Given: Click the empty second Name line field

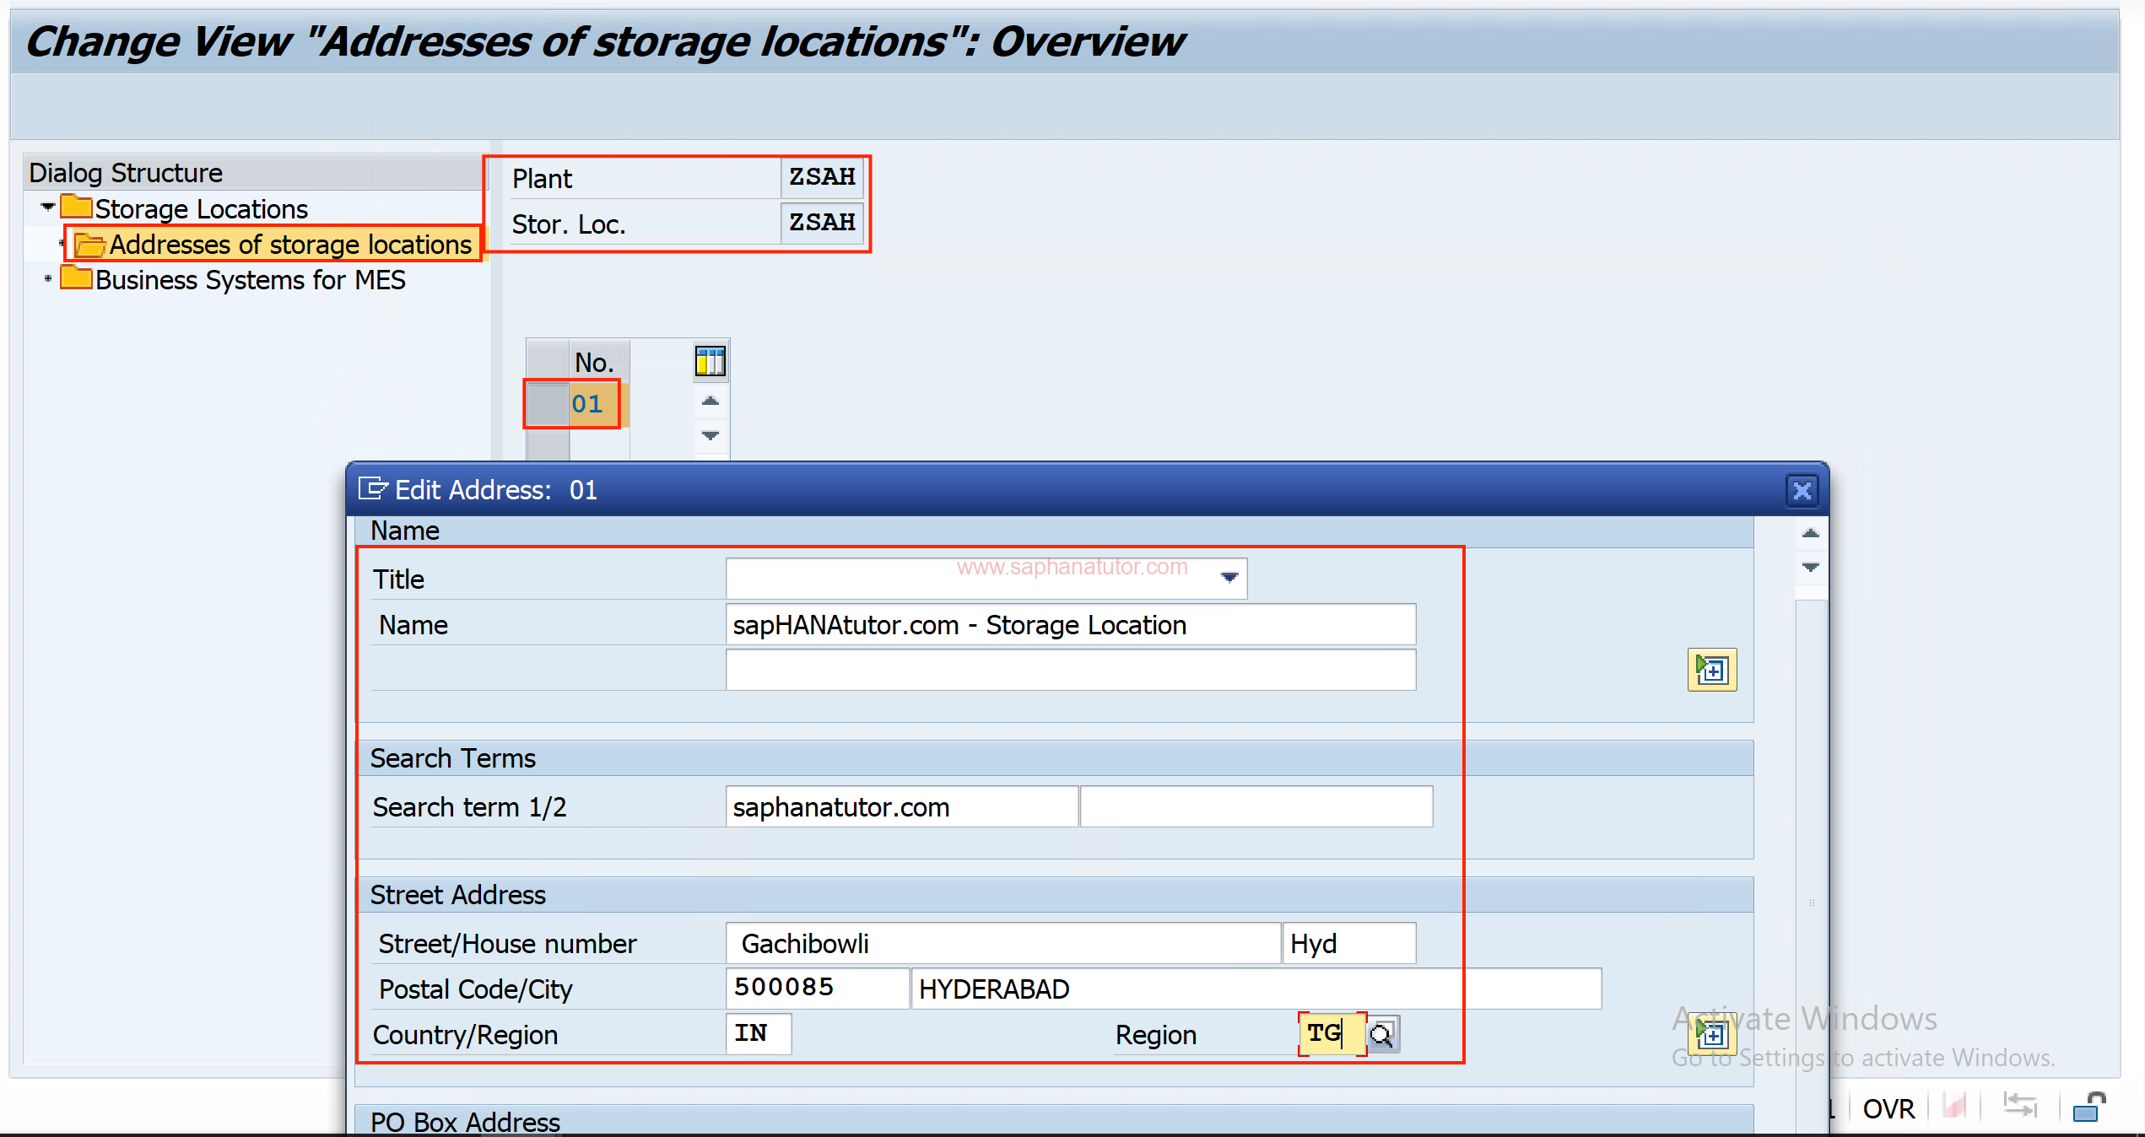Looking at the screenshot, I should (x=1071, y=670).
